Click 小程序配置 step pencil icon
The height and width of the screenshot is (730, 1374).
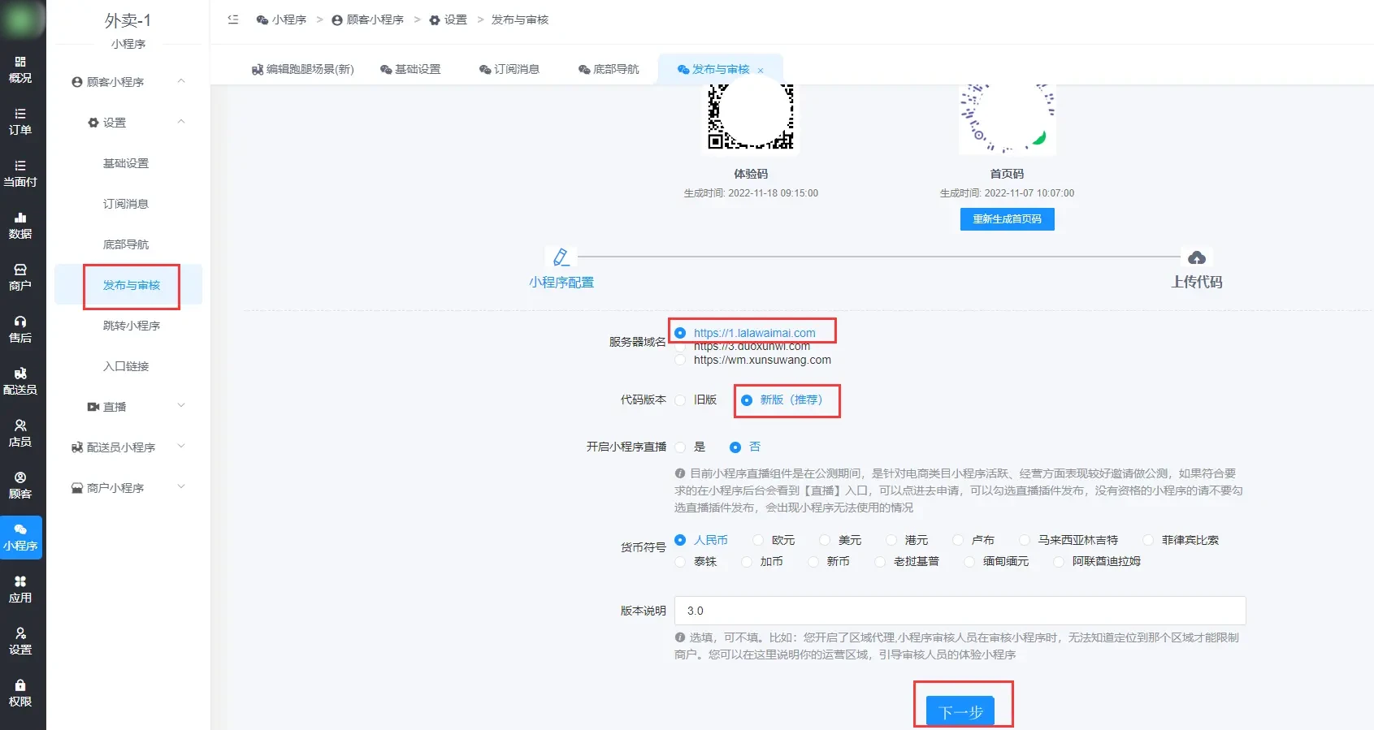click(x=561, y=257)
